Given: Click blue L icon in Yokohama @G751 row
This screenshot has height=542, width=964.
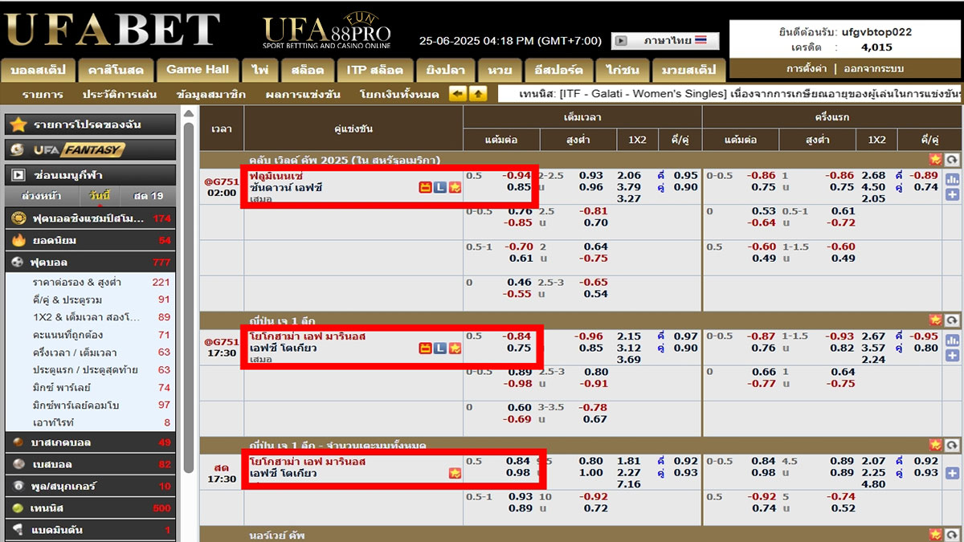Looking at the screenshot, I should click(x=439, y=348).
